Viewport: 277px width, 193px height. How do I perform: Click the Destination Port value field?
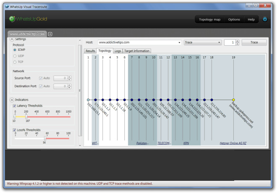coord(60,86)
